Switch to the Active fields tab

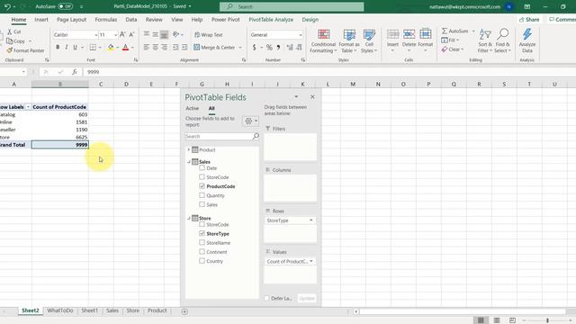click(x=192, y=108)
